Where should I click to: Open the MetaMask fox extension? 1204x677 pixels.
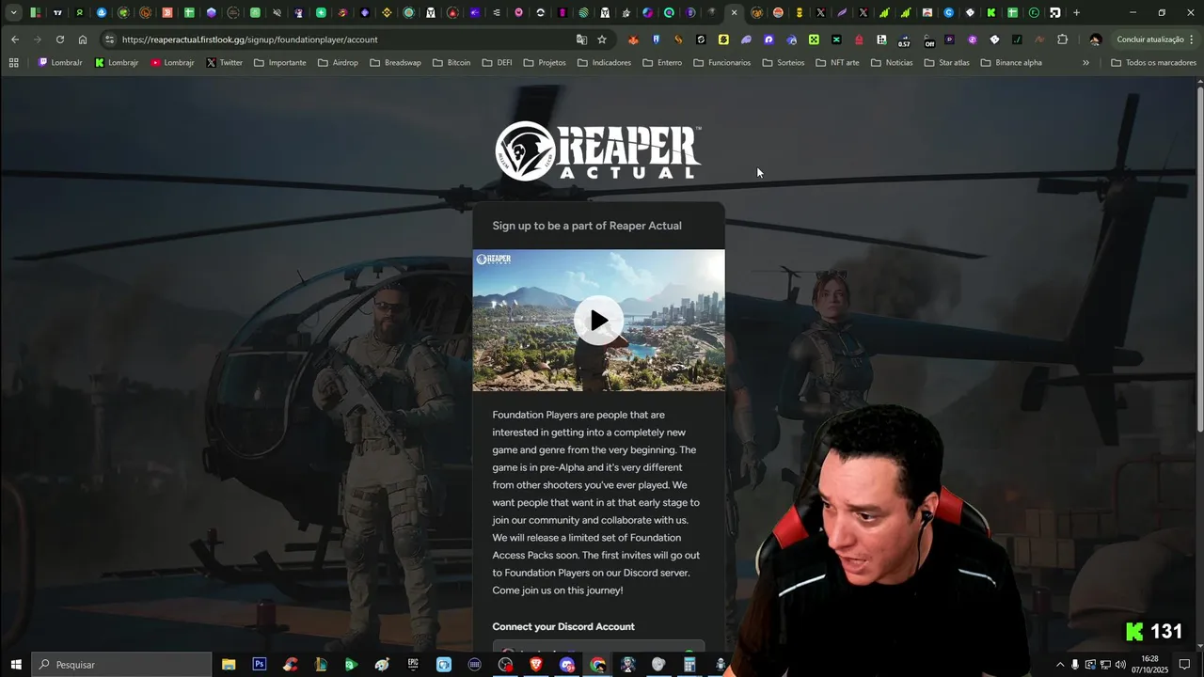(x=633, y=39)
